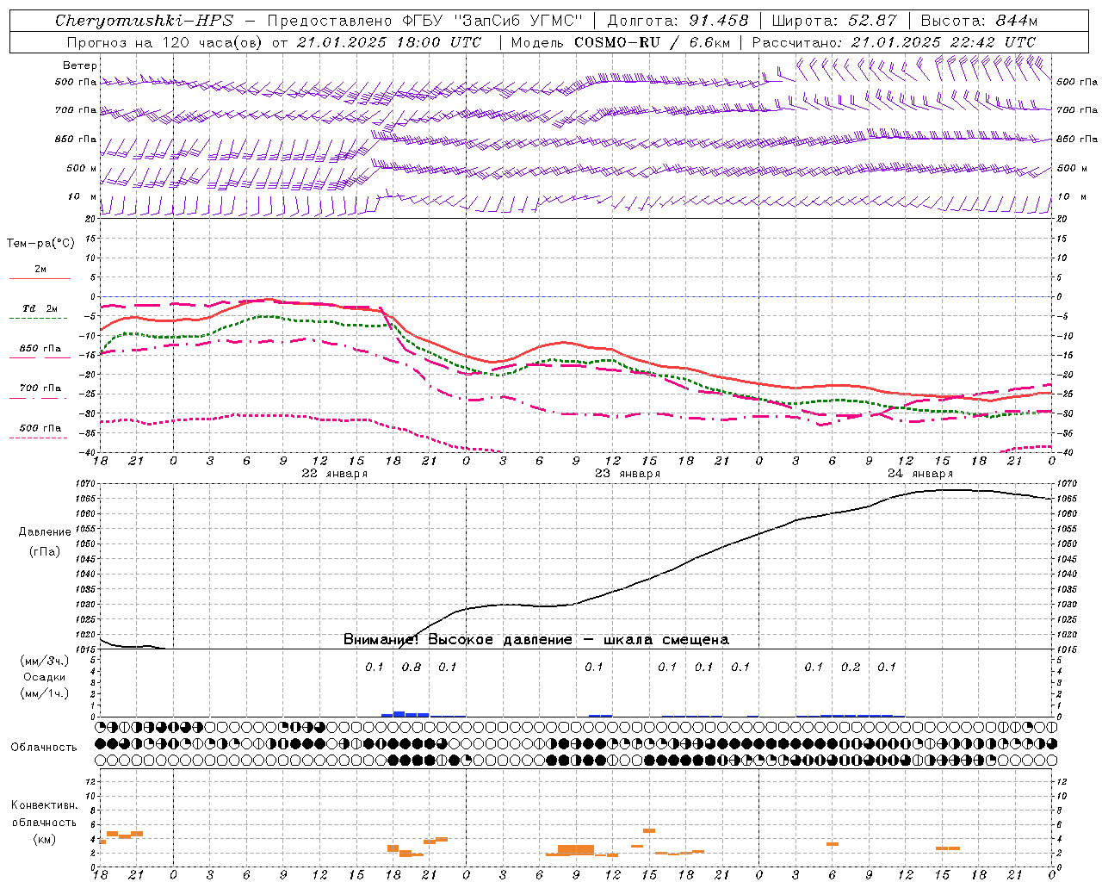Click the 'Ветер' wind panel label
Viewport: 1102px width, 882px height.
pos(80,65)
